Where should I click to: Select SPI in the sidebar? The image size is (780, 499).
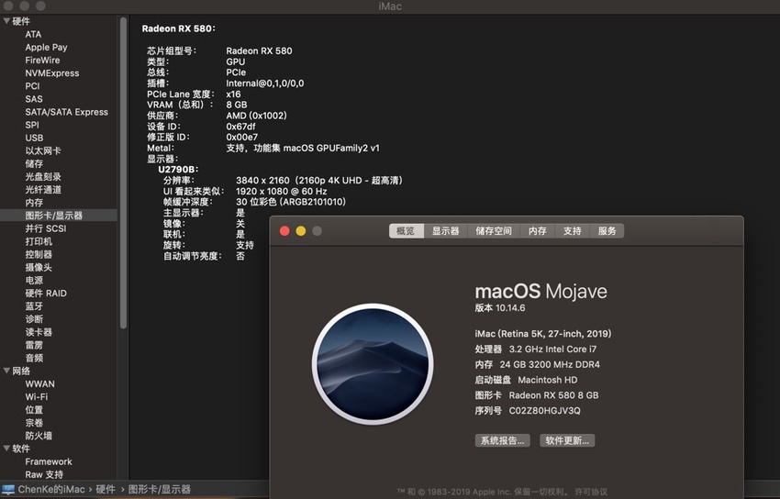(32, 125)
